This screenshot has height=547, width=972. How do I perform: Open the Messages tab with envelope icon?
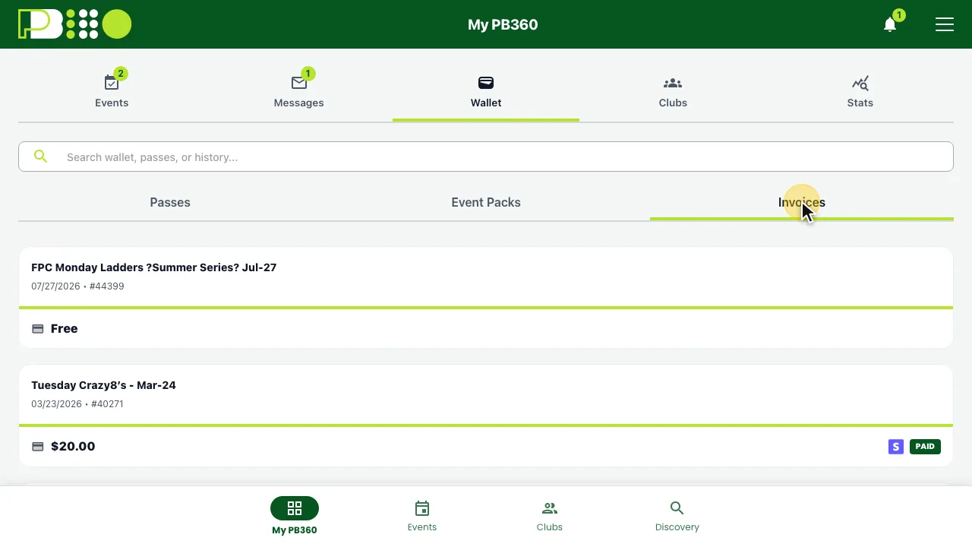[298, 92]
